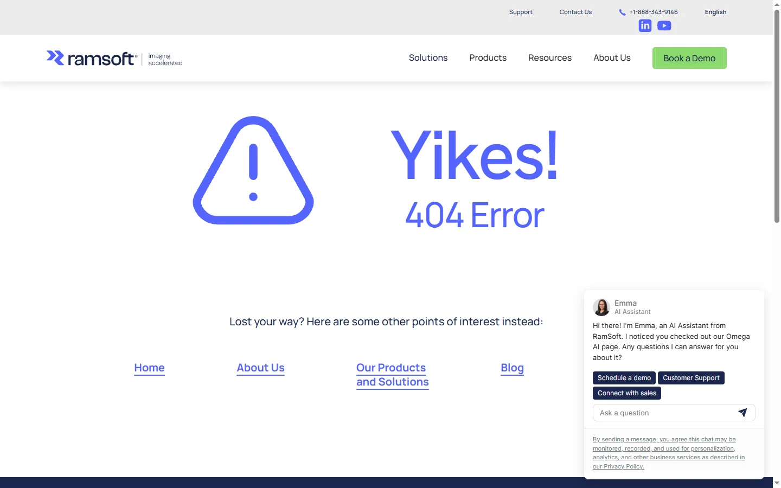Open the Solutions menu
The width and height of the screenshot is (781, 488).
pos(428,58)
